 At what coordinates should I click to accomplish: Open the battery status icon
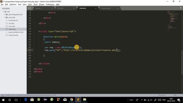145,100
